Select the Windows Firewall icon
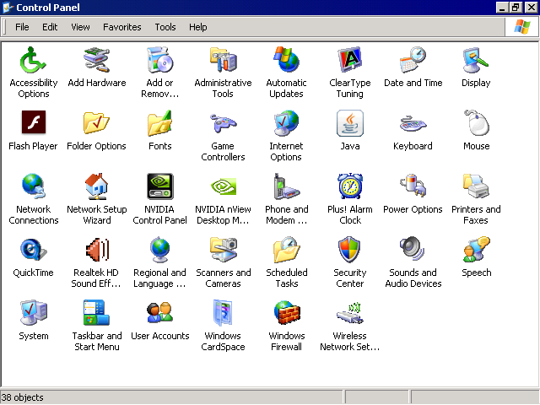 coord(287,312)
